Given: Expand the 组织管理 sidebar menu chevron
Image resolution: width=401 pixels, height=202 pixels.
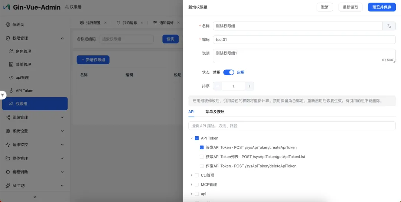Looking at the screenshot, I should pos(62,117).
